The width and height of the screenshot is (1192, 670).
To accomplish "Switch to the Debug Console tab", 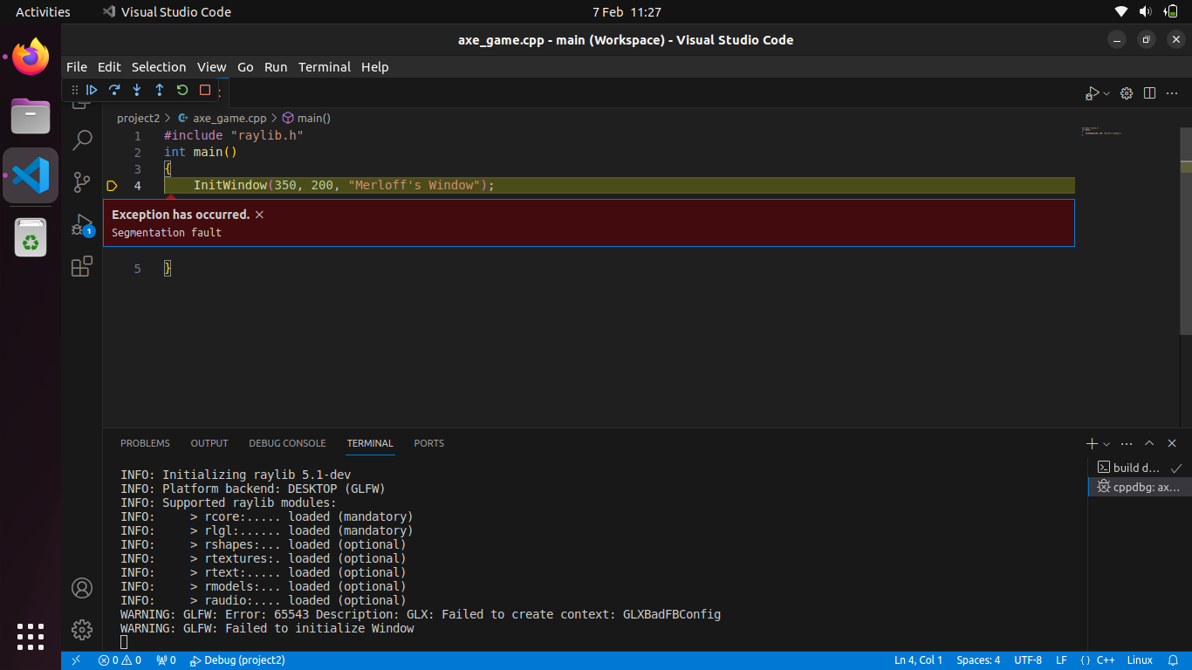I will point(287,443).
